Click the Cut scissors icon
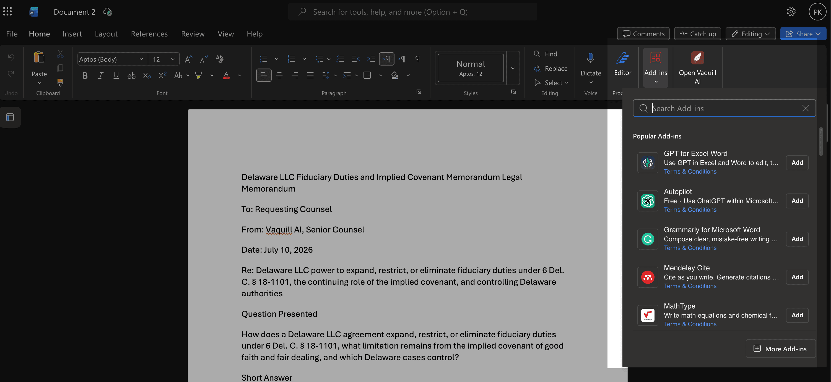This screenshot has width=831, height=382. (60, 54)
